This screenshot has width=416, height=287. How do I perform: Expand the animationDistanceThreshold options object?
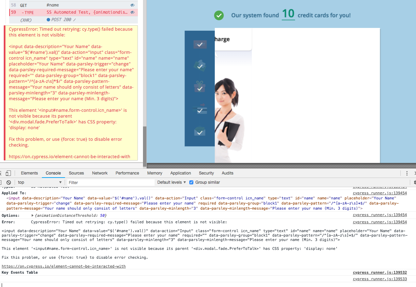coord(32,215)
